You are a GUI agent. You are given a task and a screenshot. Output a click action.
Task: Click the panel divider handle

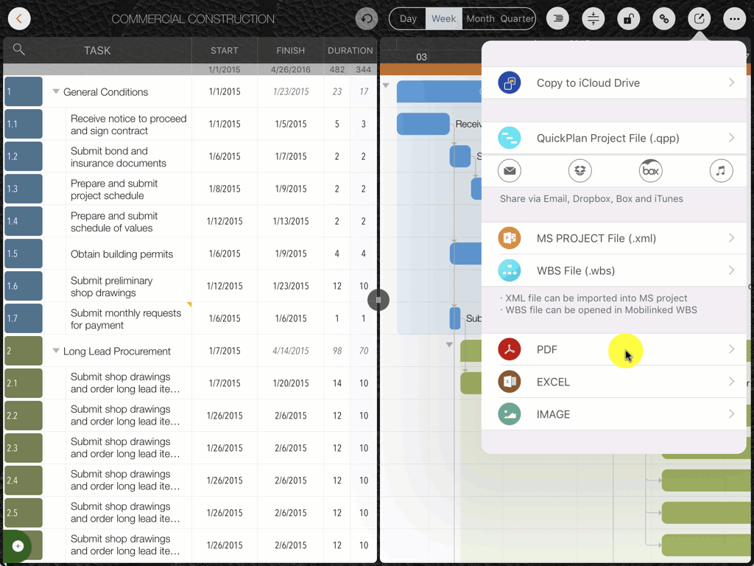tap(378, 300)
